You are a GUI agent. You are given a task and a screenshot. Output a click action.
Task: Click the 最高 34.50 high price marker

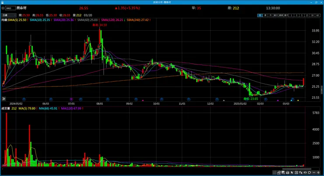click(x=99, y=25)
